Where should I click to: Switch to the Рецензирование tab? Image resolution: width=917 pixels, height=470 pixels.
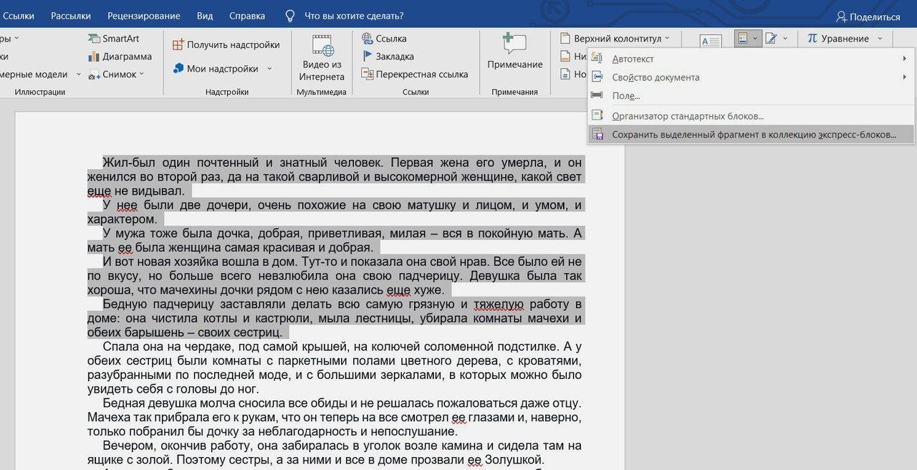[143, 15]
